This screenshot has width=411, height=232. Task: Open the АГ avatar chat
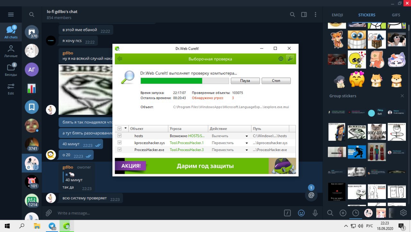32,69
